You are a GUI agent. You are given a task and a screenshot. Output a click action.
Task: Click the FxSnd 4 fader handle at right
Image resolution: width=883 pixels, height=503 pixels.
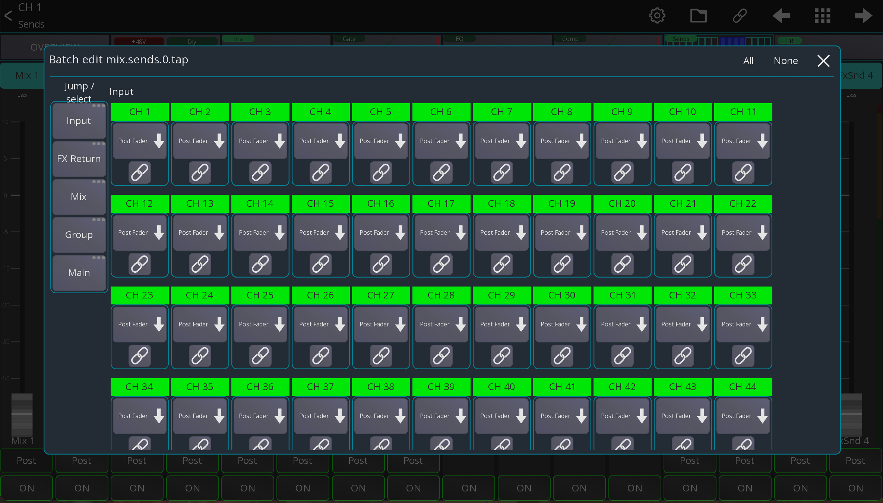pos(851,414)
